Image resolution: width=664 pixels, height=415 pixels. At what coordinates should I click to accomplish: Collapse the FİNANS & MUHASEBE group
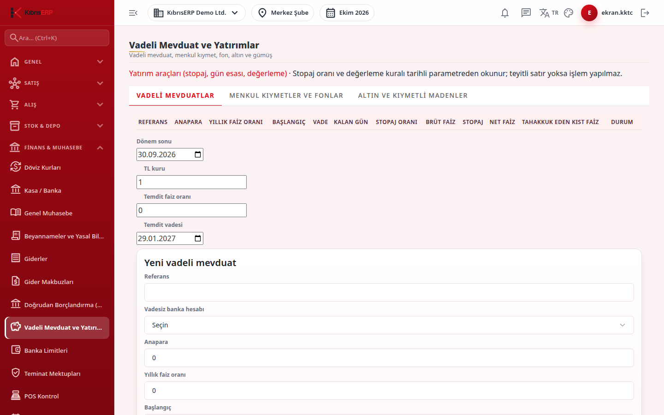coord(57,148)
